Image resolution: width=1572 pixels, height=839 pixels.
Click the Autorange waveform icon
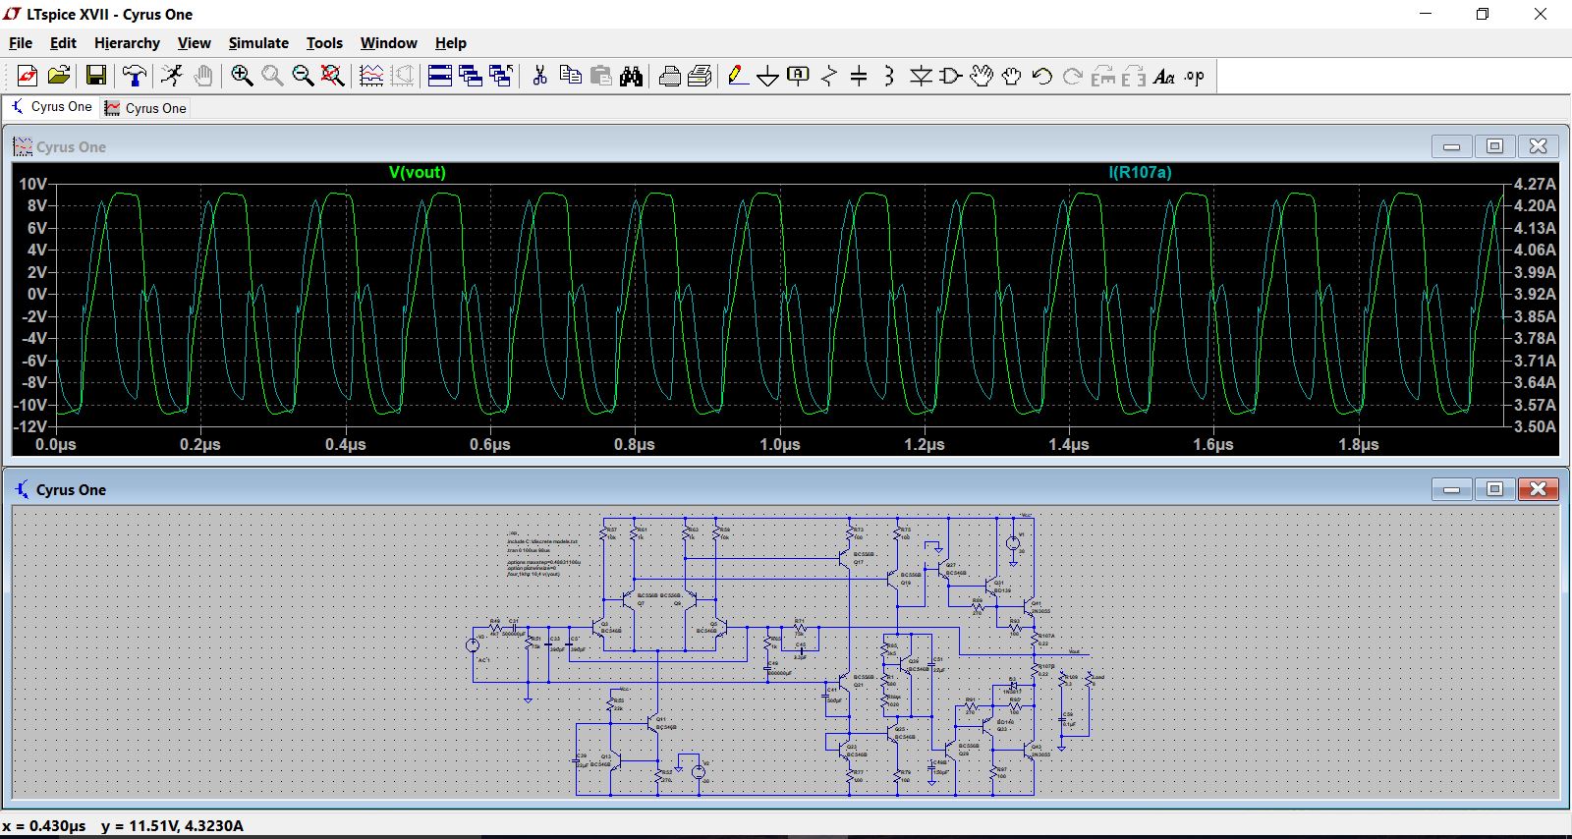click(371, 76)
